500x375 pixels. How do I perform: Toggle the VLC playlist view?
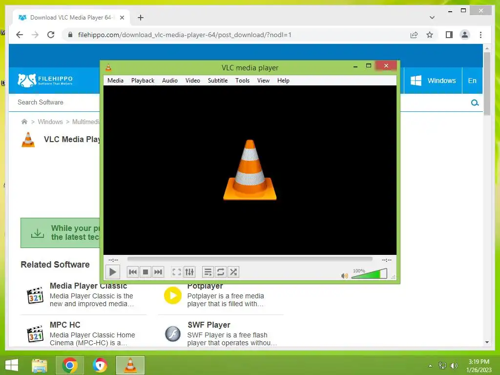[208, 272]
